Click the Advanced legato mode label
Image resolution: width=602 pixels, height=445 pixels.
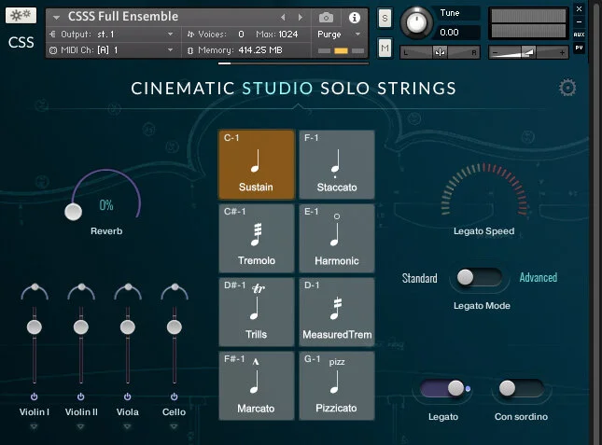pos(539,277)
